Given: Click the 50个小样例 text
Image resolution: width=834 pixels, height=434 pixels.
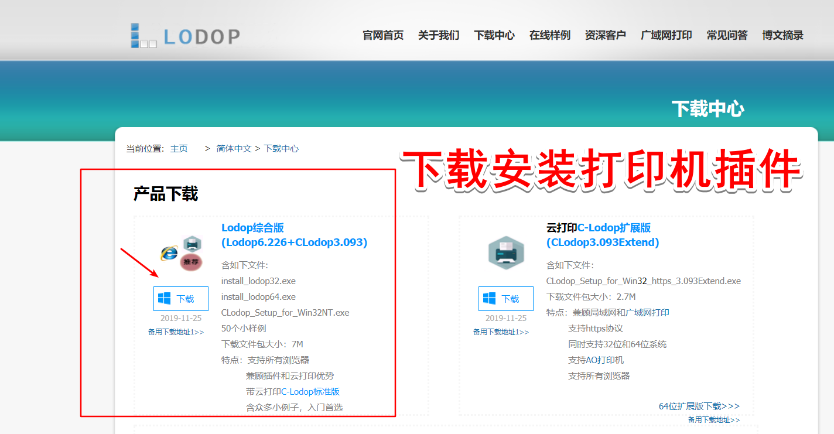Looking at the screenshot, I should tap(244, 329).
